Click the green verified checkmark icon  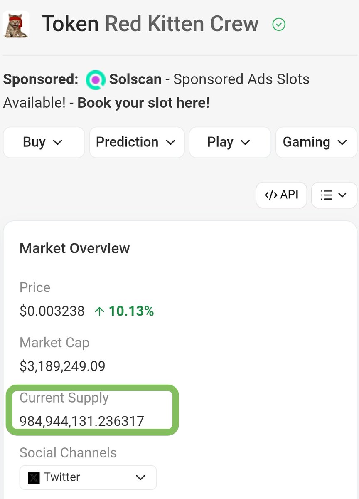279,25
